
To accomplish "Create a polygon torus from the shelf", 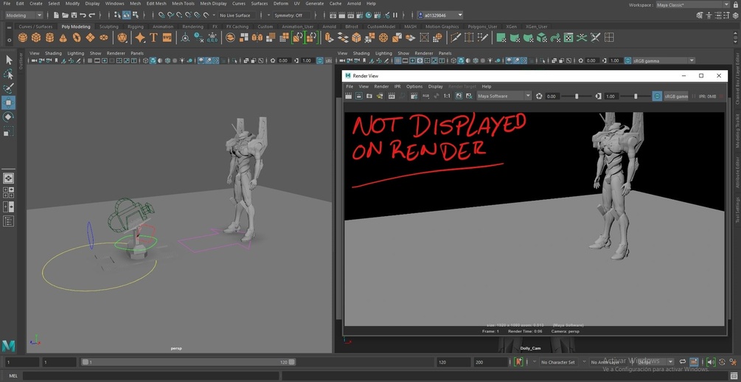I will [77, 38].
